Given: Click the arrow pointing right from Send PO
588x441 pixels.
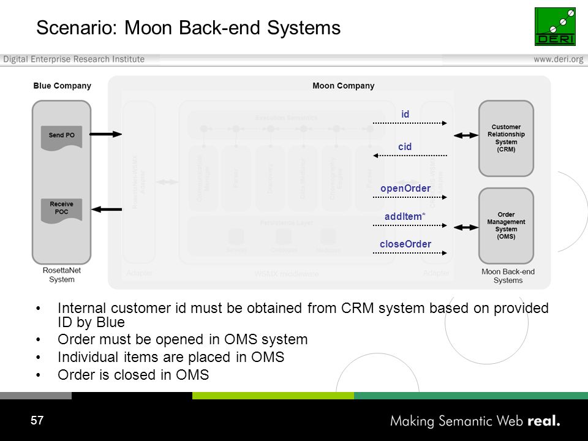Looking at the screenshot, I should [106, 134].
